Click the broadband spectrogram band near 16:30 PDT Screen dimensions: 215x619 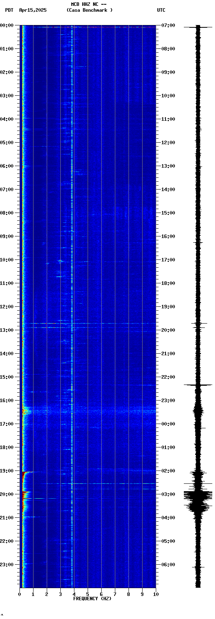(x=89, y=410)
